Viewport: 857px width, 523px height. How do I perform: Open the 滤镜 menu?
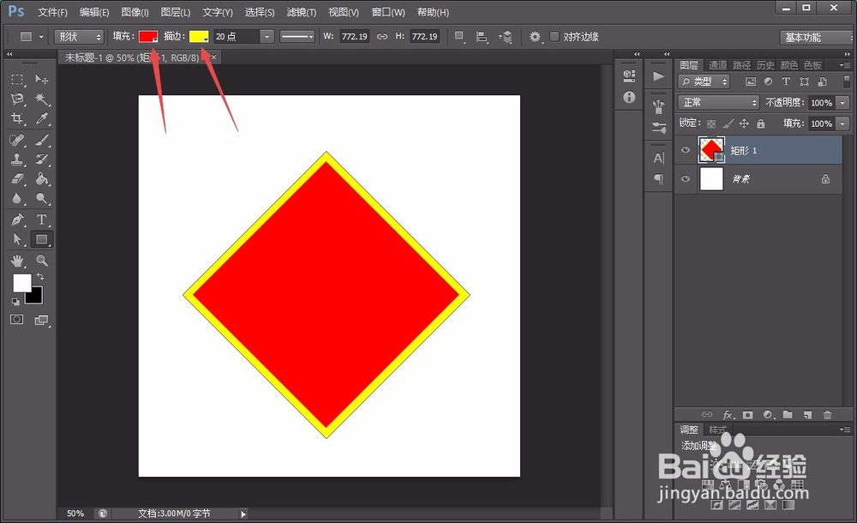tap(300, 12)
